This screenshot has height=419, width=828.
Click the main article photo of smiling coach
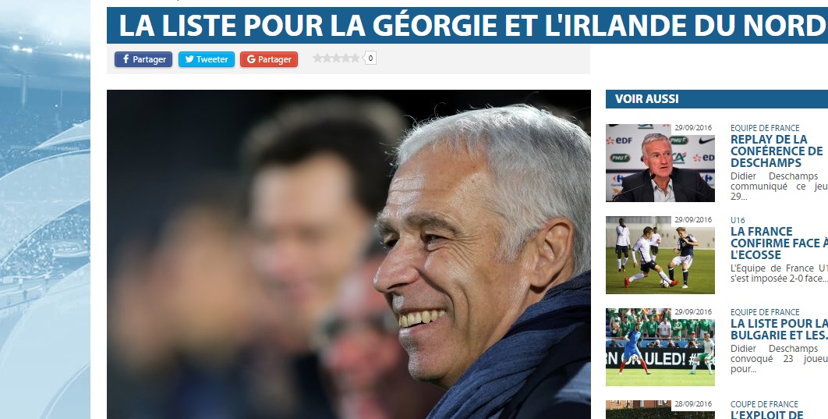[x=349, y=254]
